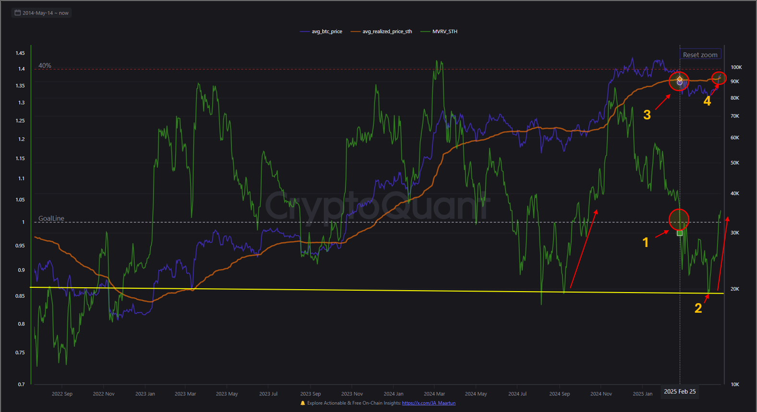Click the green square hover marker
Viewport: 757px width, 412px height.
pos(680,233)
